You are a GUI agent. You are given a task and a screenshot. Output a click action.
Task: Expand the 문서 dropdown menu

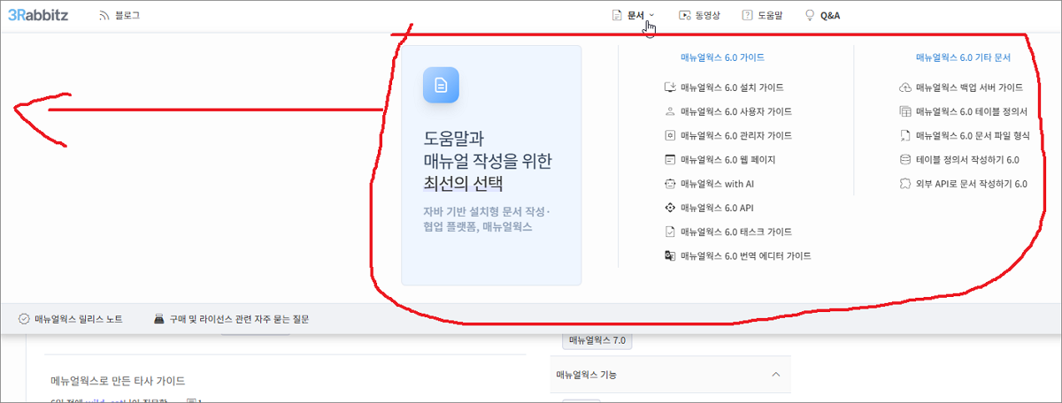pos(634,15)
